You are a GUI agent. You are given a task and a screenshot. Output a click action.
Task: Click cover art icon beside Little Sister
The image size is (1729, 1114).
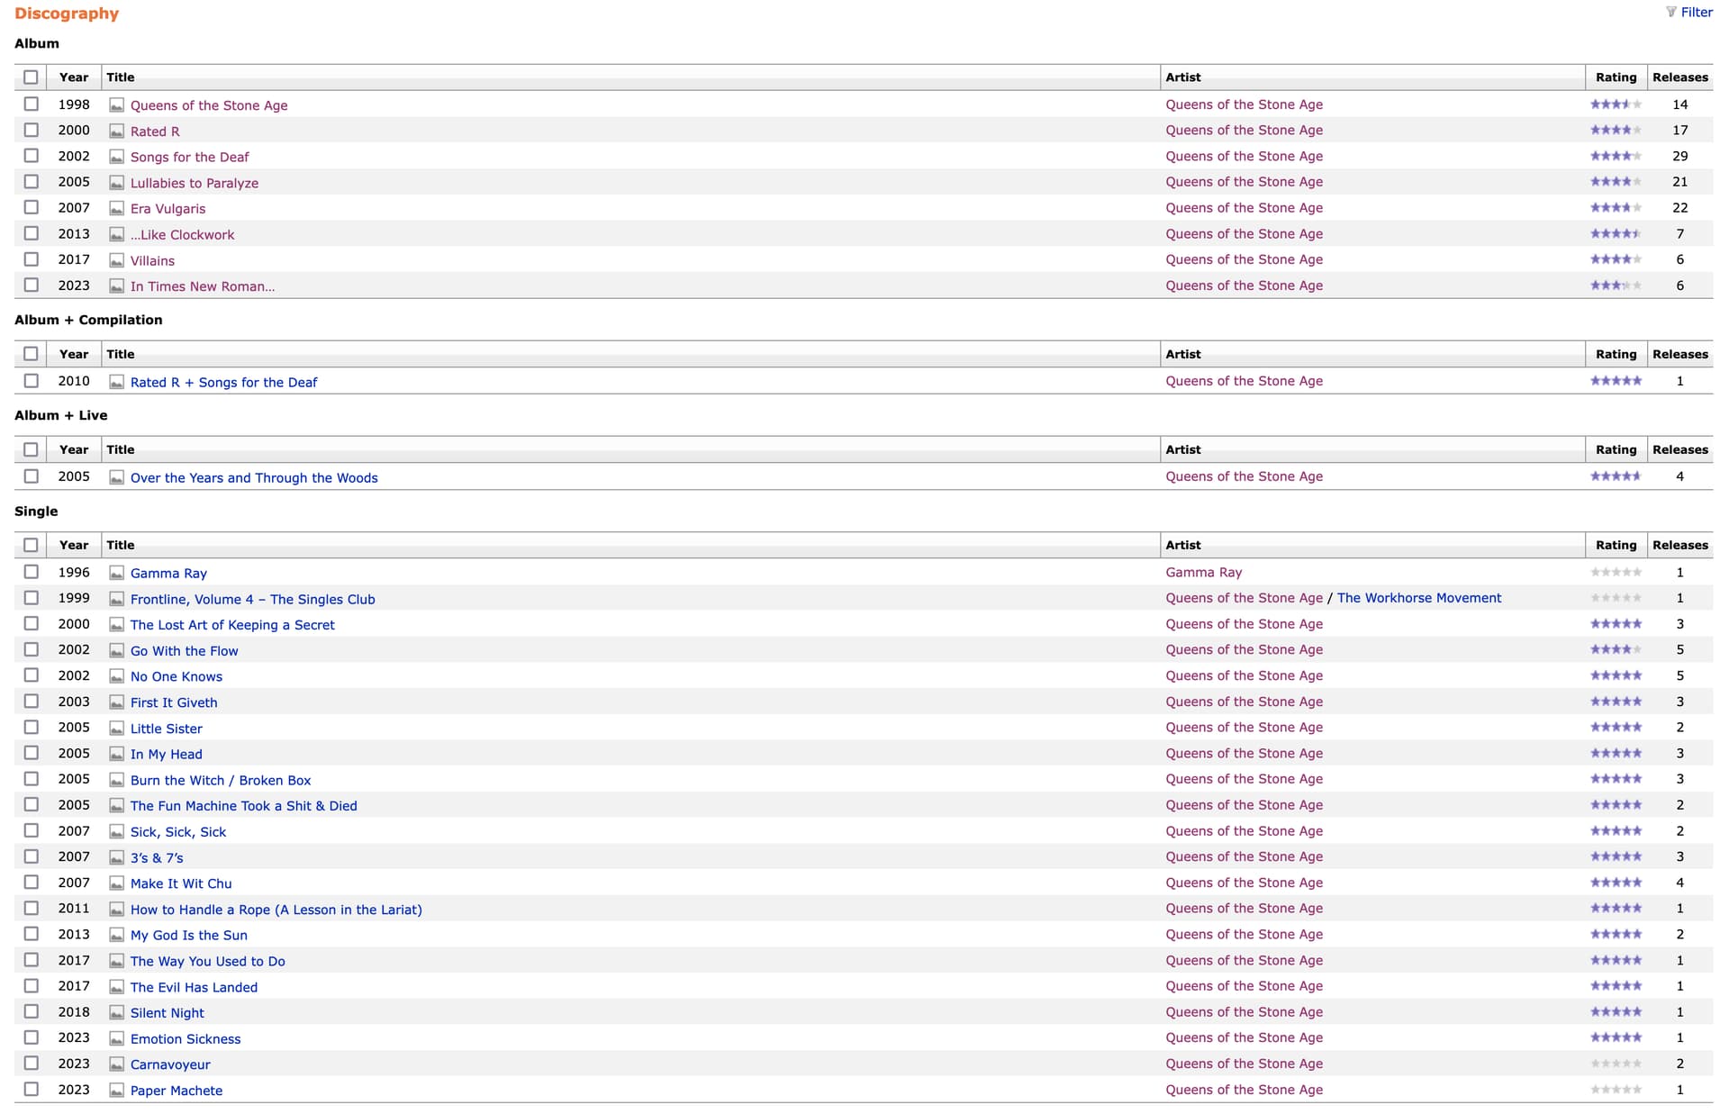pos(116,729)
